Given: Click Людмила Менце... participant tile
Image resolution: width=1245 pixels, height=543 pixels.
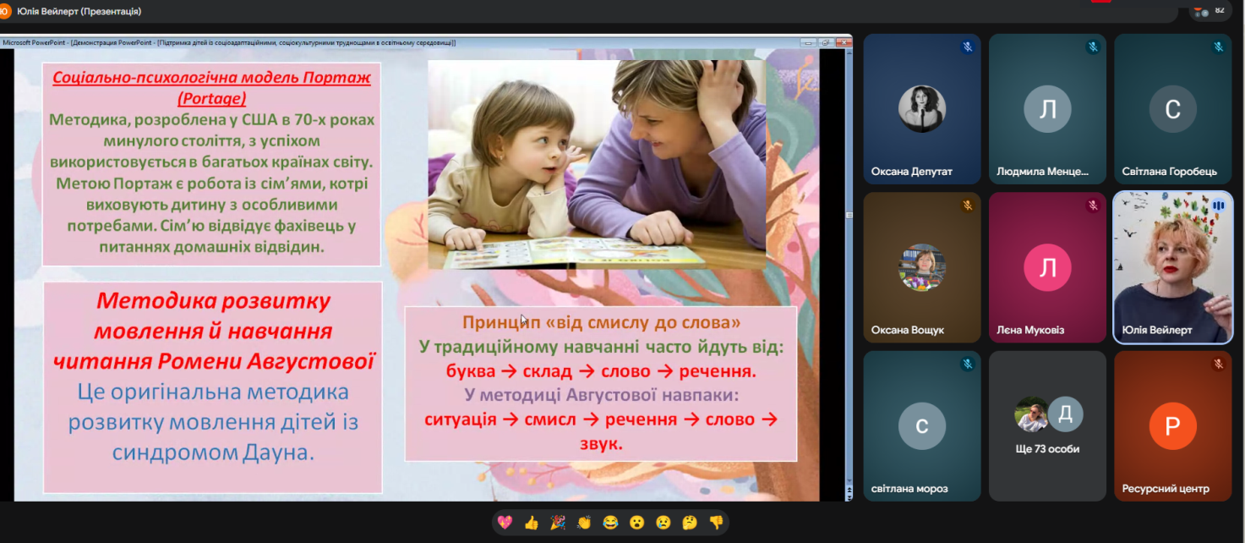Looking at the screenshot, I should click(x=1047, y=109).
